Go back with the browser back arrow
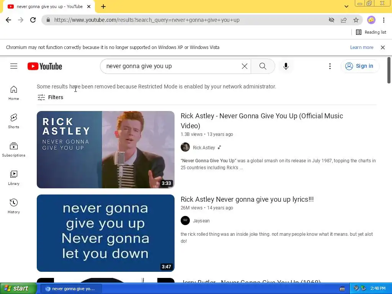This screenshot has height=294, width=392. click(x=8, y=20)
